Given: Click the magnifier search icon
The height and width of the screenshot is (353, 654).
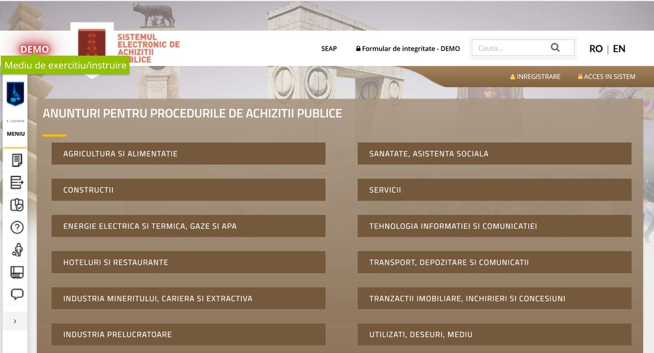Looking at the screenshot, I should [x=555, y=48].
